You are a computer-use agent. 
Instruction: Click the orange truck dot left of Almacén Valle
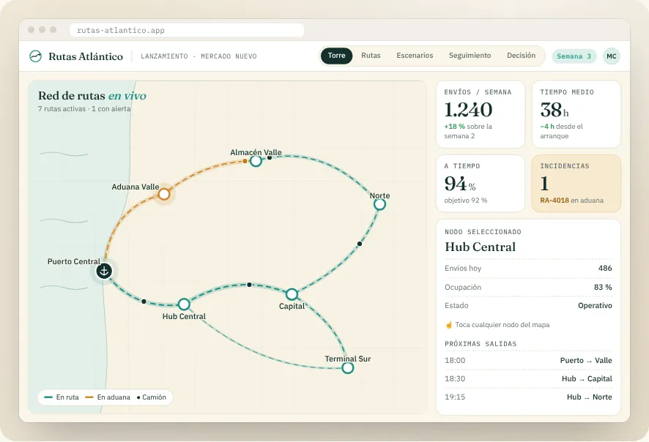pos(245,161)
